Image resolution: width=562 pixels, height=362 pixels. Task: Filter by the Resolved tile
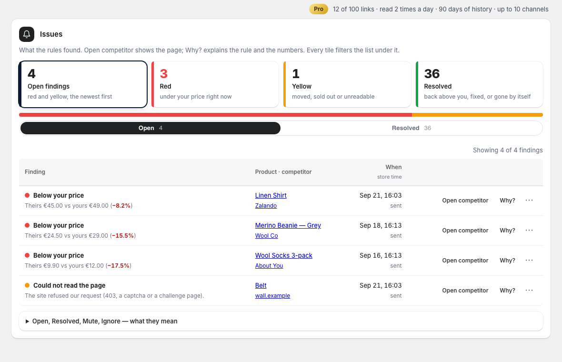pos(479,84)
